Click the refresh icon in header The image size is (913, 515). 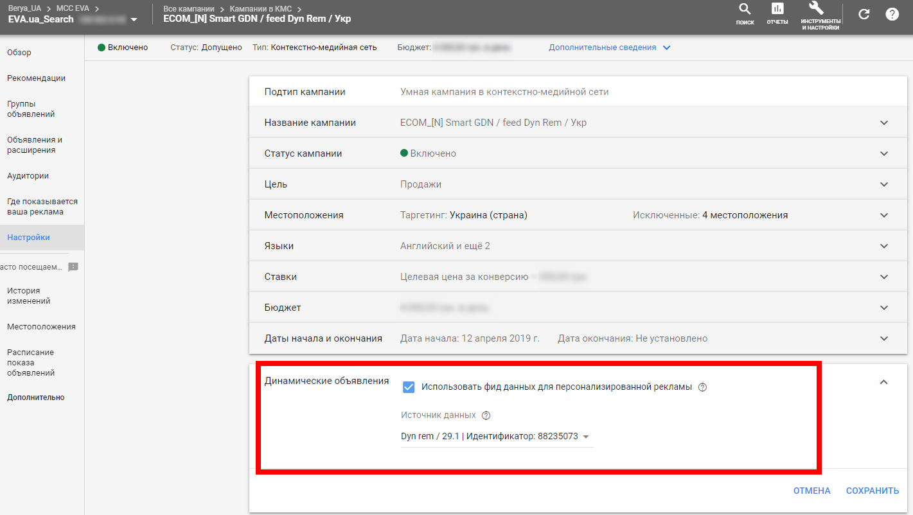[x=864, y=14]
